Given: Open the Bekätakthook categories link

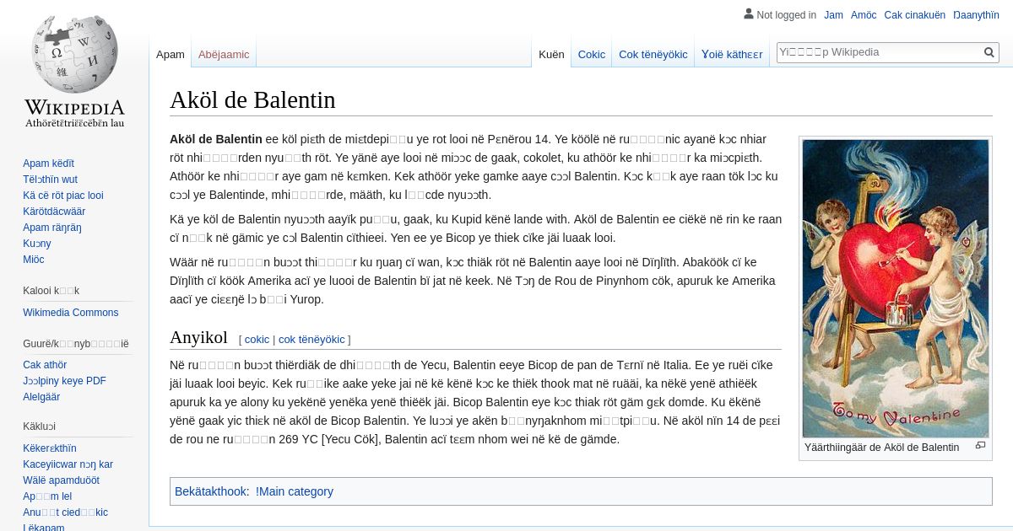Looking at the screenshot, I should tap(210, 491).
